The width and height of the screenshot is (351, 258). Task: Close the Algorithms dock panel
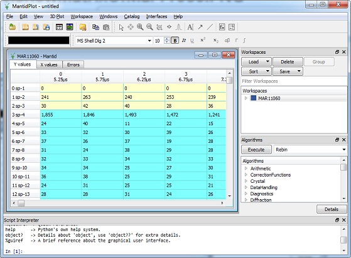click(x=344, y=140)
